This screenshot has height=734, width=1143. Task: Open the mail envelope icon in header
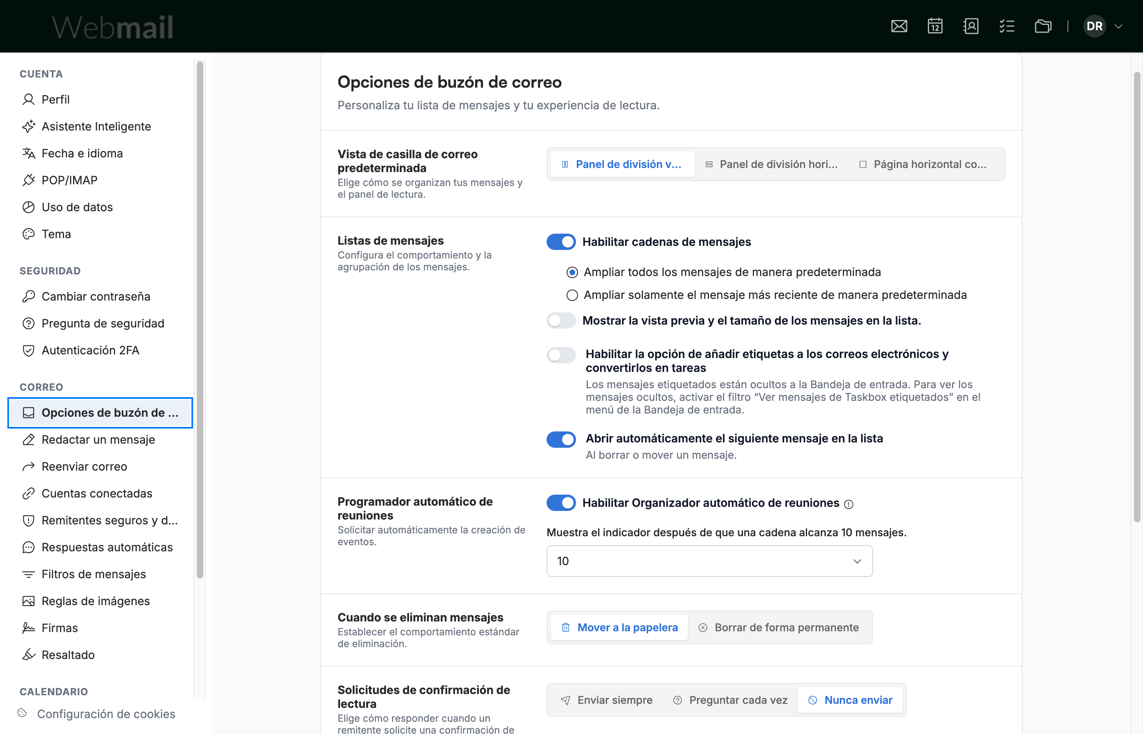pos(899,26)
